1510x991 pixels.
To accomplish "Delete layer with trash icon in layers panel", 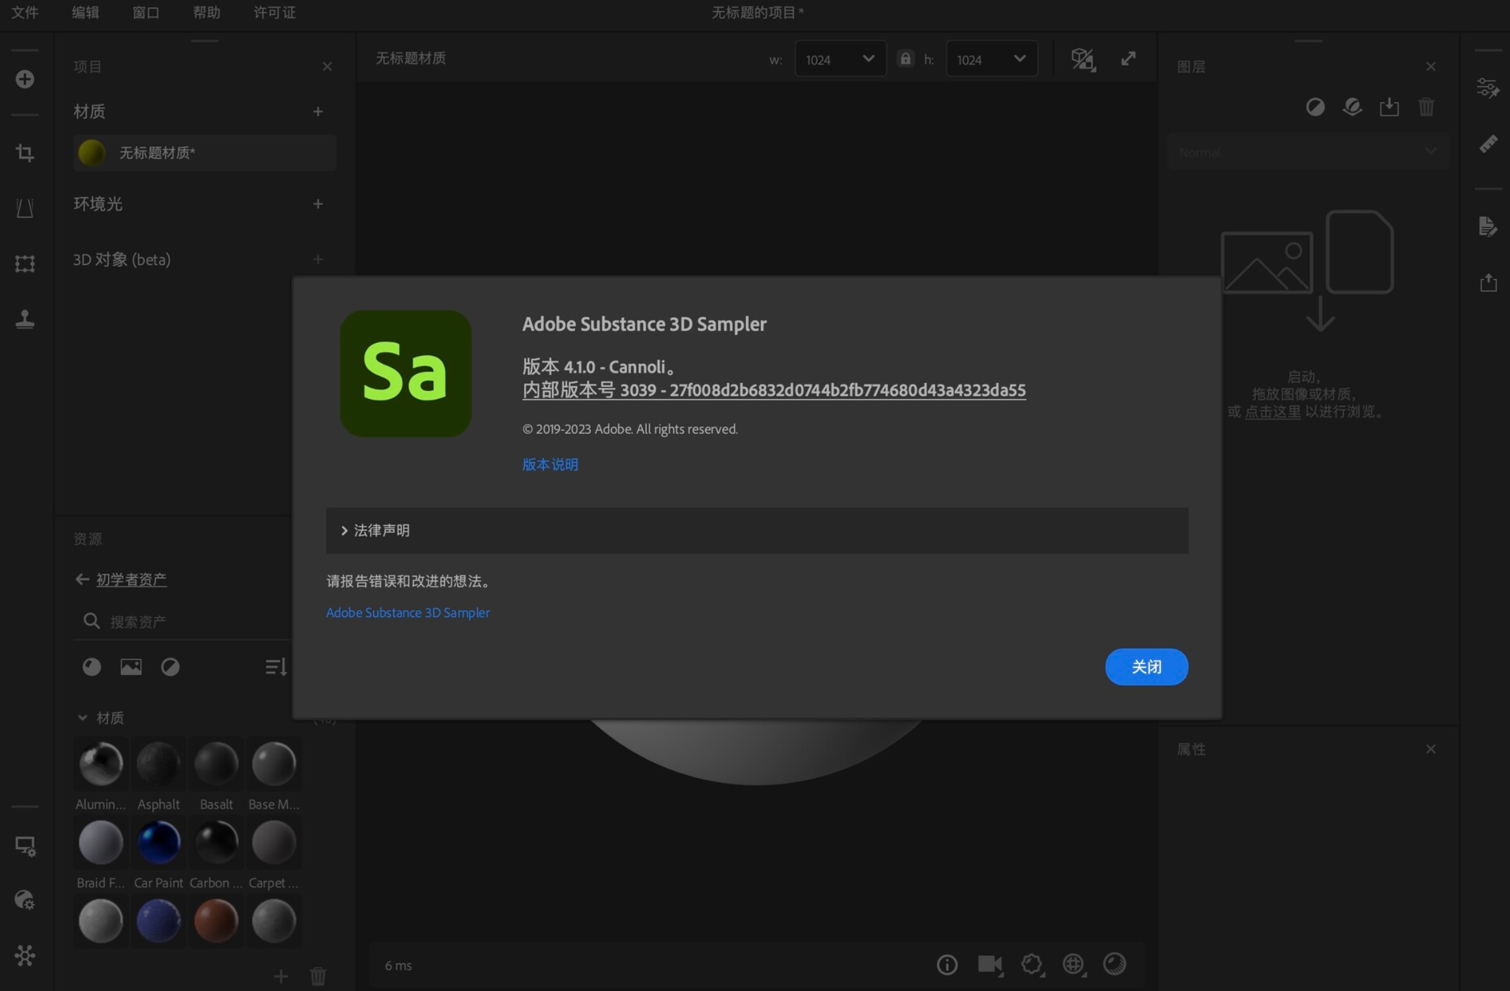I will pos(1426,107).
